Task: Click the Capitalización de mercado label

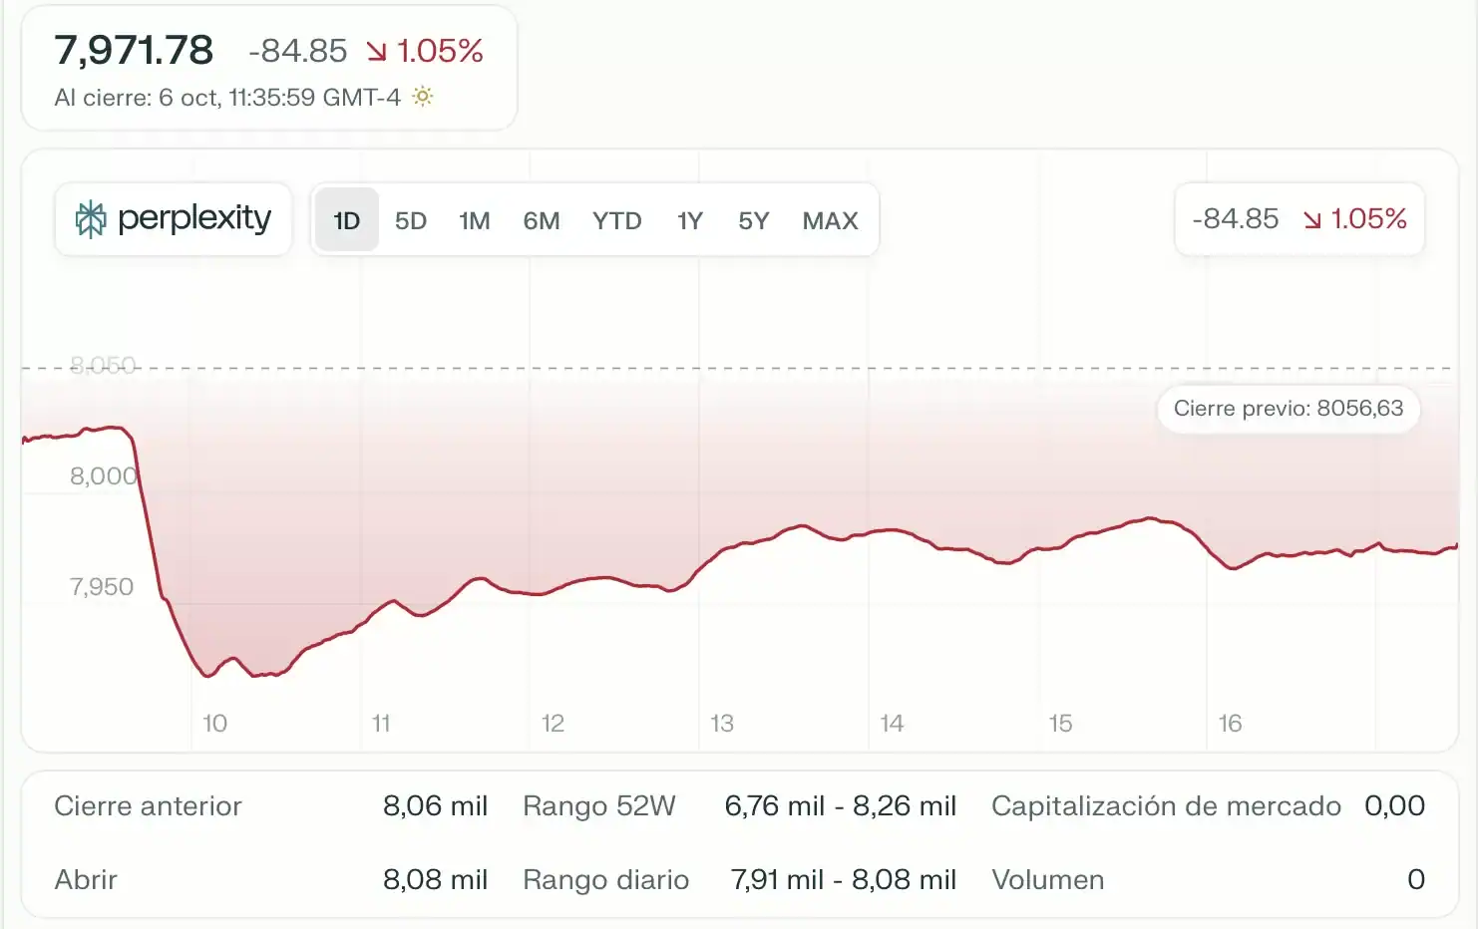Action: click(x=1165, y=806)
